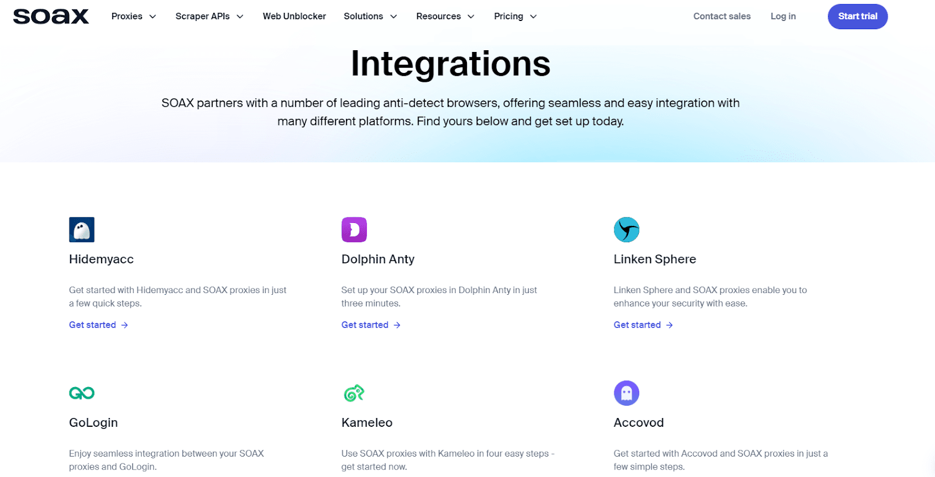Click 'Get started with Hidemyacc and SOAX' description
Image resolution: width=935 pixels, height=477 pixels.
pos(178,297)
